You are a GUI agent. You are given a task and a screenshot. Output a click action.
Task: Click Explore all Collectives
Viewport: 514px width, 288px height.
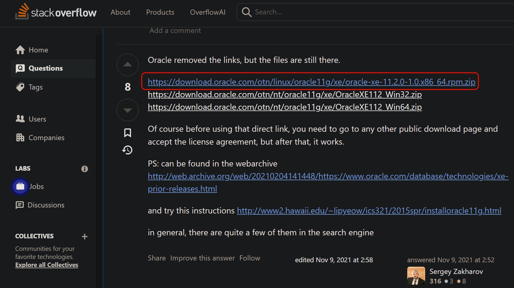(47, 265)
